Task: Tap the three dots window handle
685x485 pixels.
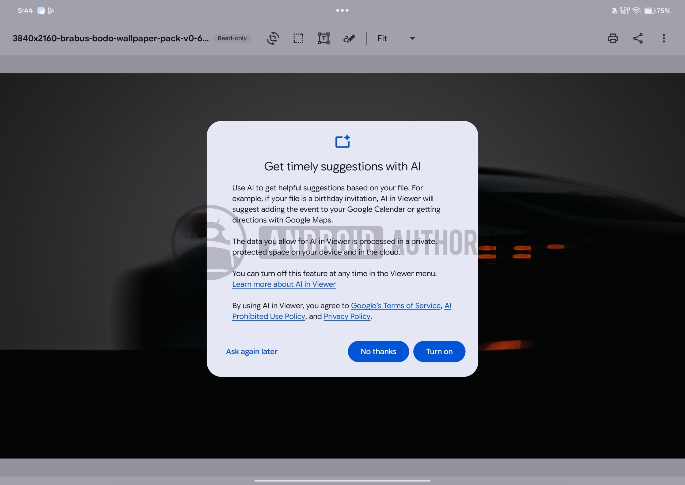Action: point(342,10)
